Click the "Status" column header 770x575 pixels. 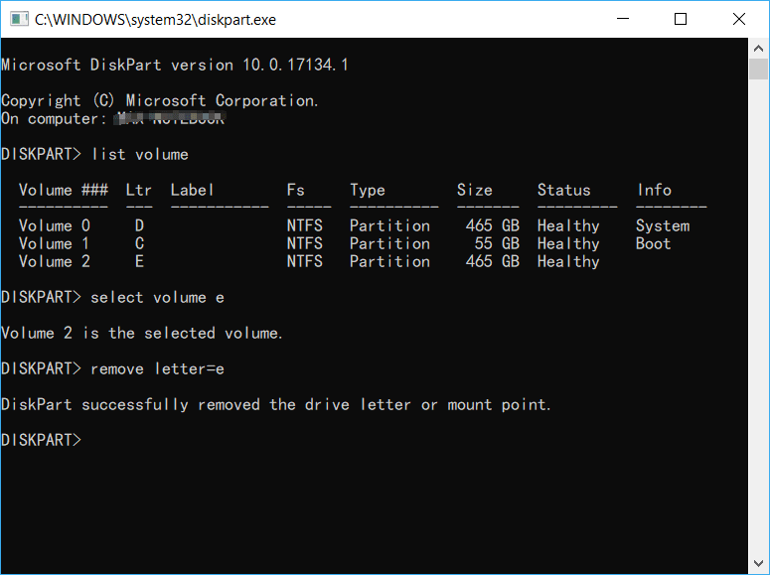click(563, 190)
